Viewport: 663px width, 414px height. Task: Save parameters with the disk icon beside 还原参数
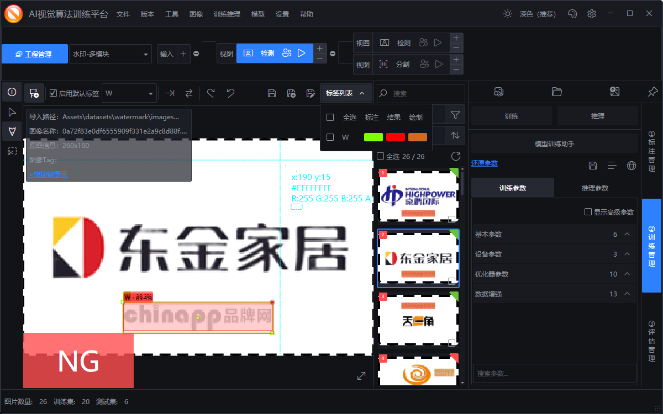coord(593,166)
